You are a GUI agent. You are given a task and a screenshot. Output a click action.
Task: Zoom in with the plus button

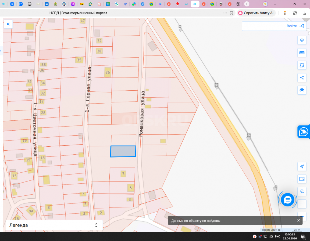coord(302,204)
